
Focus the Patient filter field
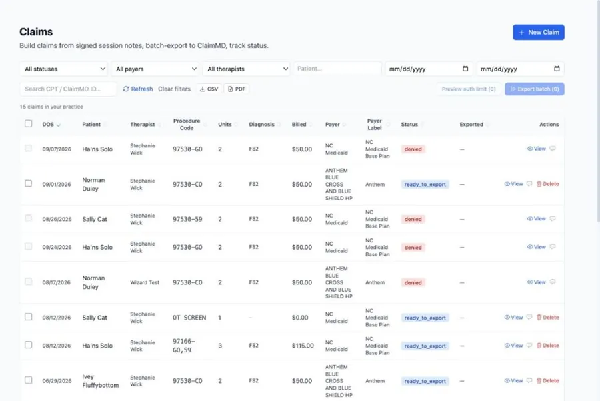337,69
